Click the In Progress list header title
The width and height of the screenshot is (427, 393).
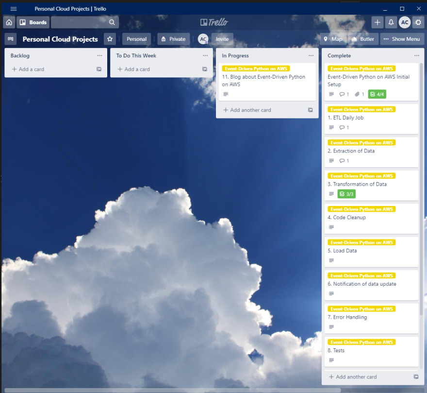tap(235, 56)
